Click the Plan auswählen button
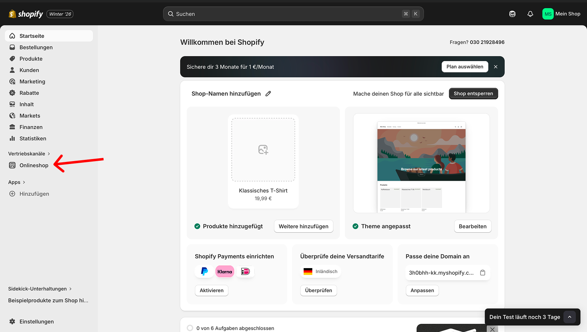The width and height of the screenshot is (587, 332). coord(465,67)
